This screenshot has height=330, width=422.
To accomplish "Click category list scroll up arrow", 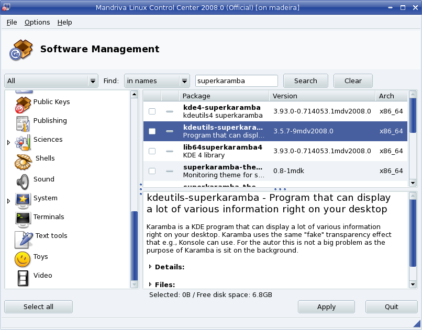I will [x=134, y=94].
